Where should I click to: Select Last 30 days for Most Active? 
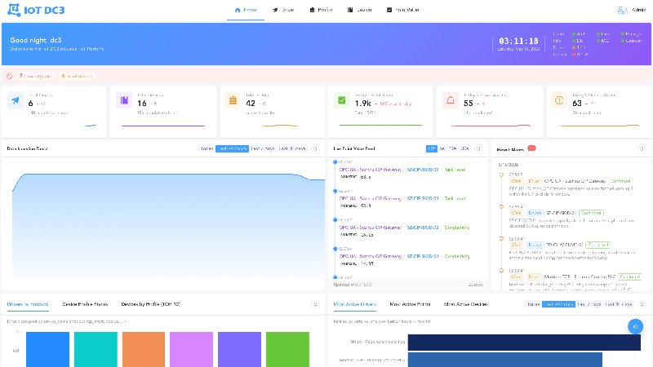coord(619,304)
